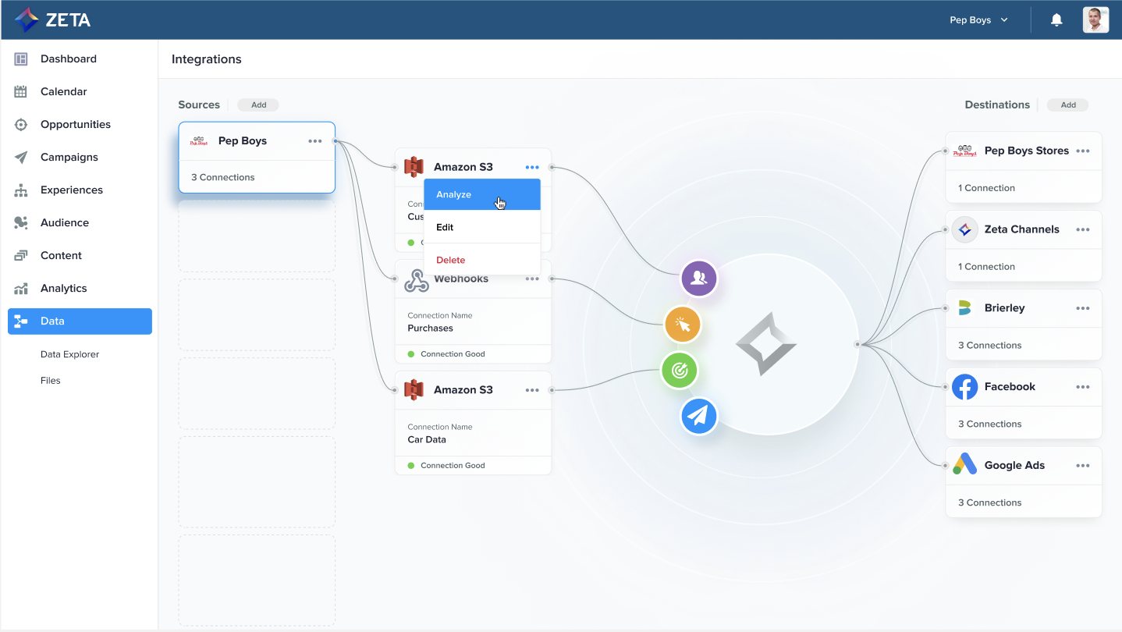The height and width of the screenshot is (632, 1122).
Task: Click the Webhooks connector icon
Action: tap(416, 279)
